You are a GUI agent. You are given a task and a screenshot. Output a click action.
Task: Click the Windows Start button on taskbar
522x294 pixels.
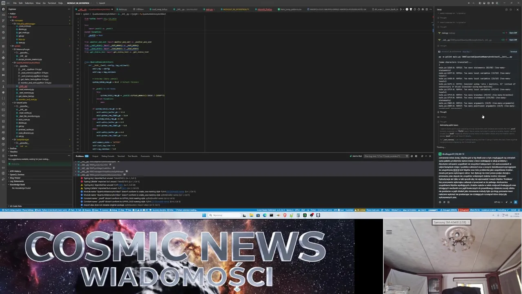tap(204, 215)
